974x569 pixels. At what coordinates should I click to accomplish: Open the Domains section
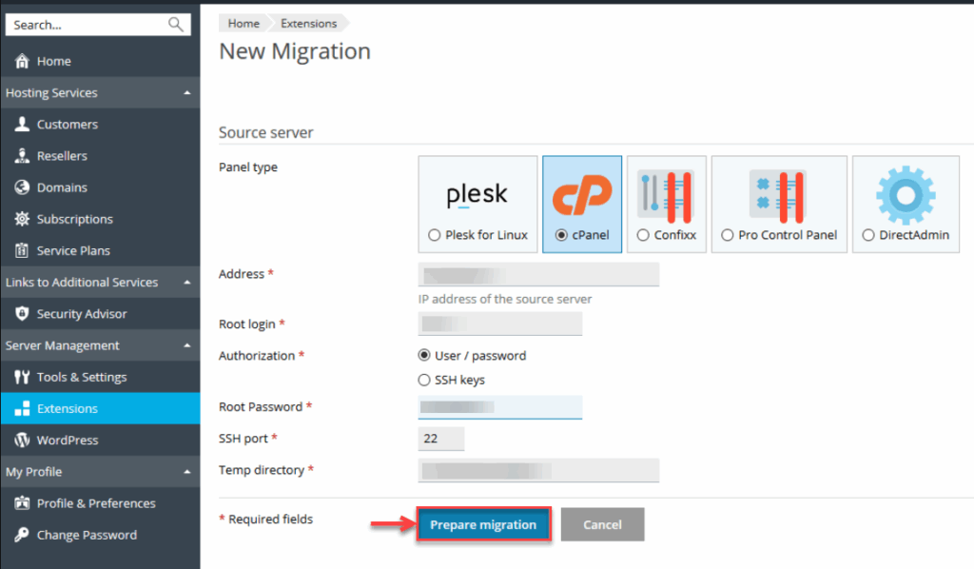(x=59, y=186)
